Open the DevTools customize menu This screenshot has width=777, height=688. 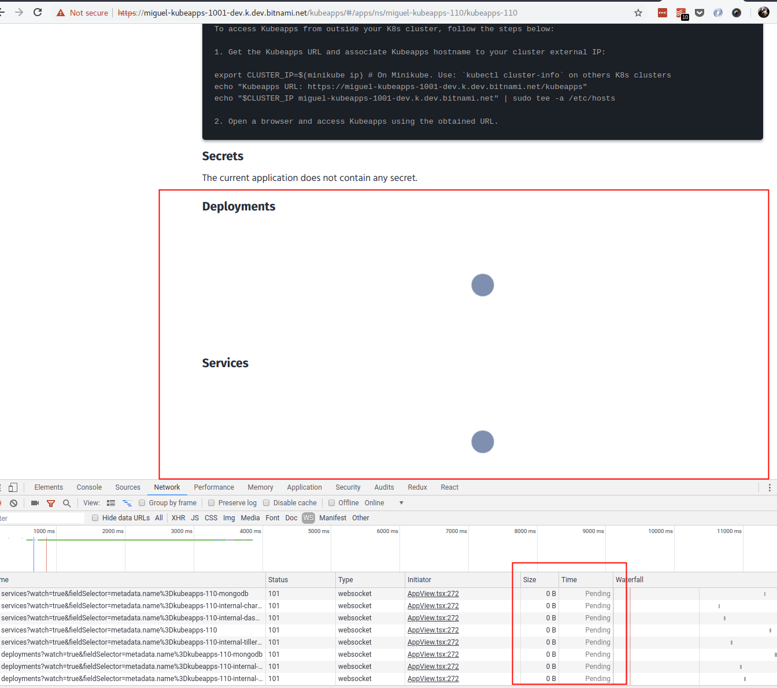pos(770,487)
